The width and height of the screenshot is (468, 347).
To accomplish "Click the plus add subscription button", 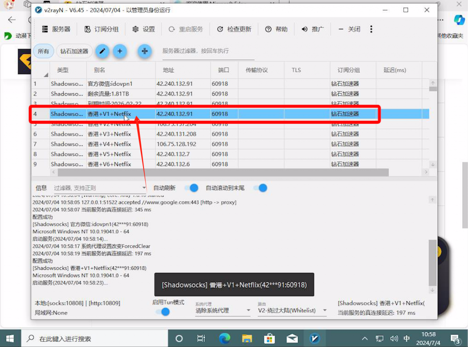I will 120,51.
